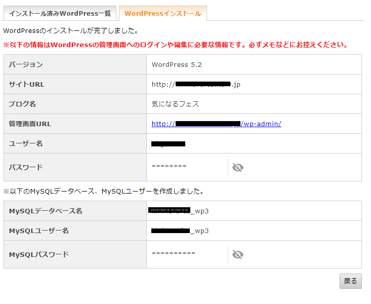Screen dimensions: 371x304
Task: Switch to インストール済みWordPress一覧 tab
Action: pos(60,13)
